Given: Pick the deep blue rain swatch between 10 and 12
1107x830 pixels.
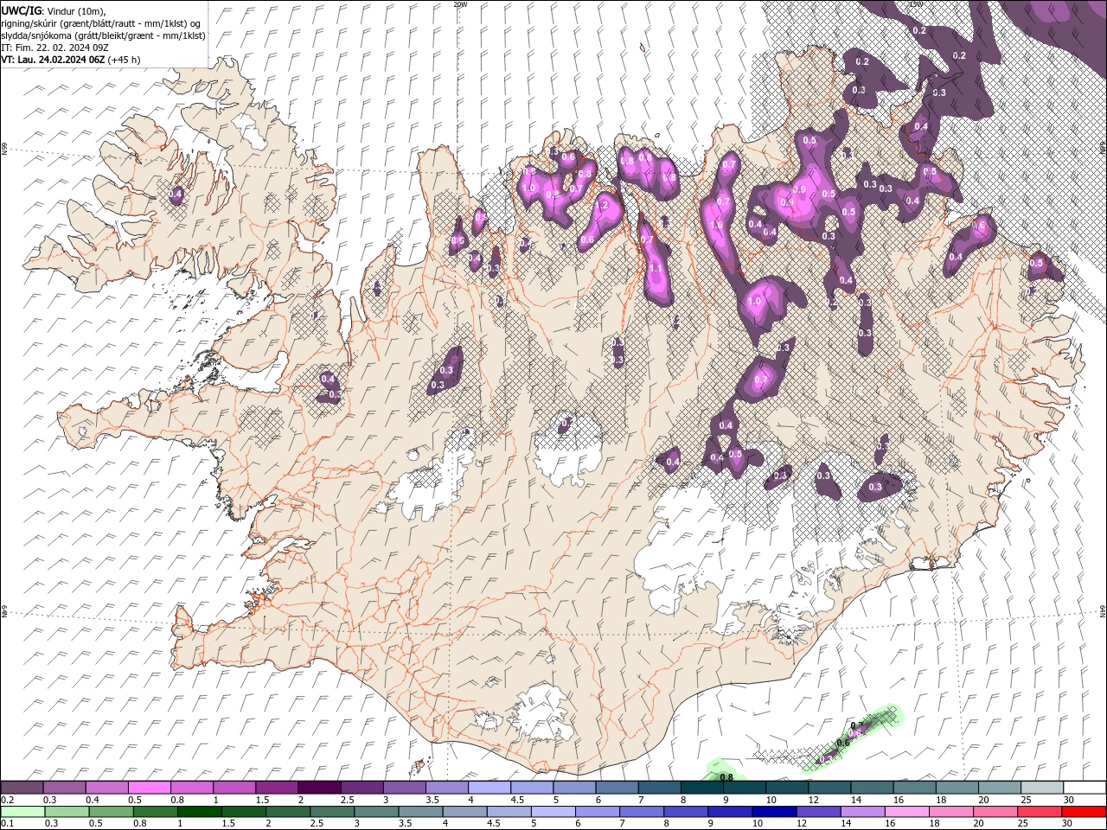Looking at the screenshot, I should click(x=774, y=812).
